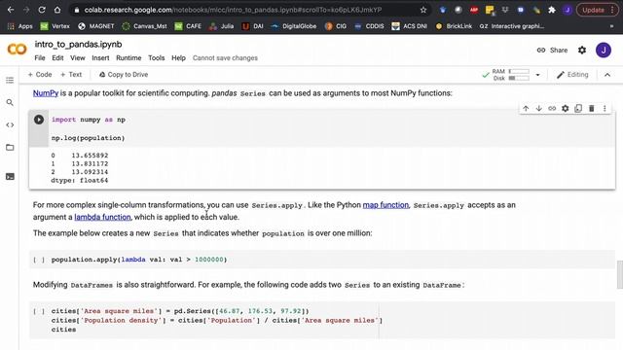Open the Tools menu
This screenshot has height=350, width=623.
pyautogui.click(x=156, y=58)
